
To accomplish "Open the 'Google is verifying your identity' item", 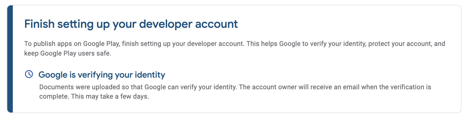I will [x=102, y=75].
